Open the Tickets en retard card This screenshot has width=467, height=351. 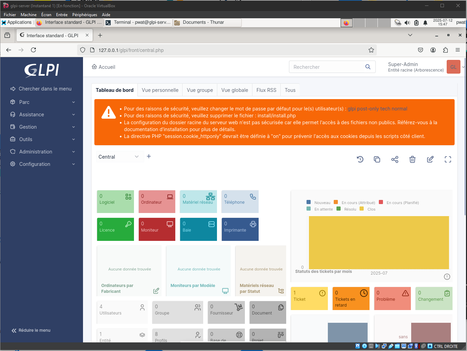pos(351,298)
